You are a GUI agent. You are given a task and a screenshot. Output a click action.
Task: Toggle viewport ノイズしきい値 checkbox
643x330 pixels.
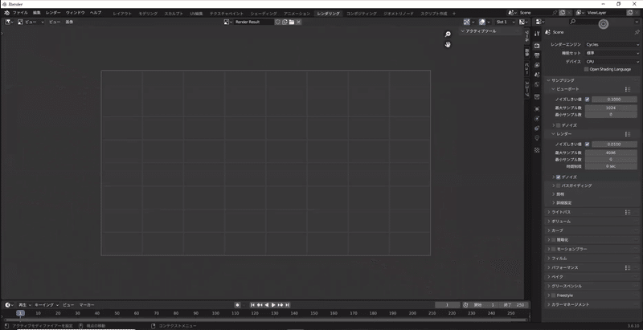click(588, 99)
